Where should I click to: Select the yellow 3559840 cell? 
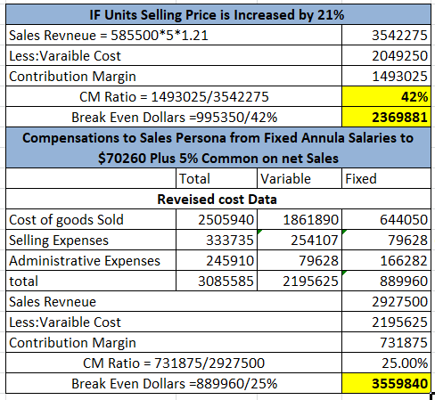pos(386,383)
